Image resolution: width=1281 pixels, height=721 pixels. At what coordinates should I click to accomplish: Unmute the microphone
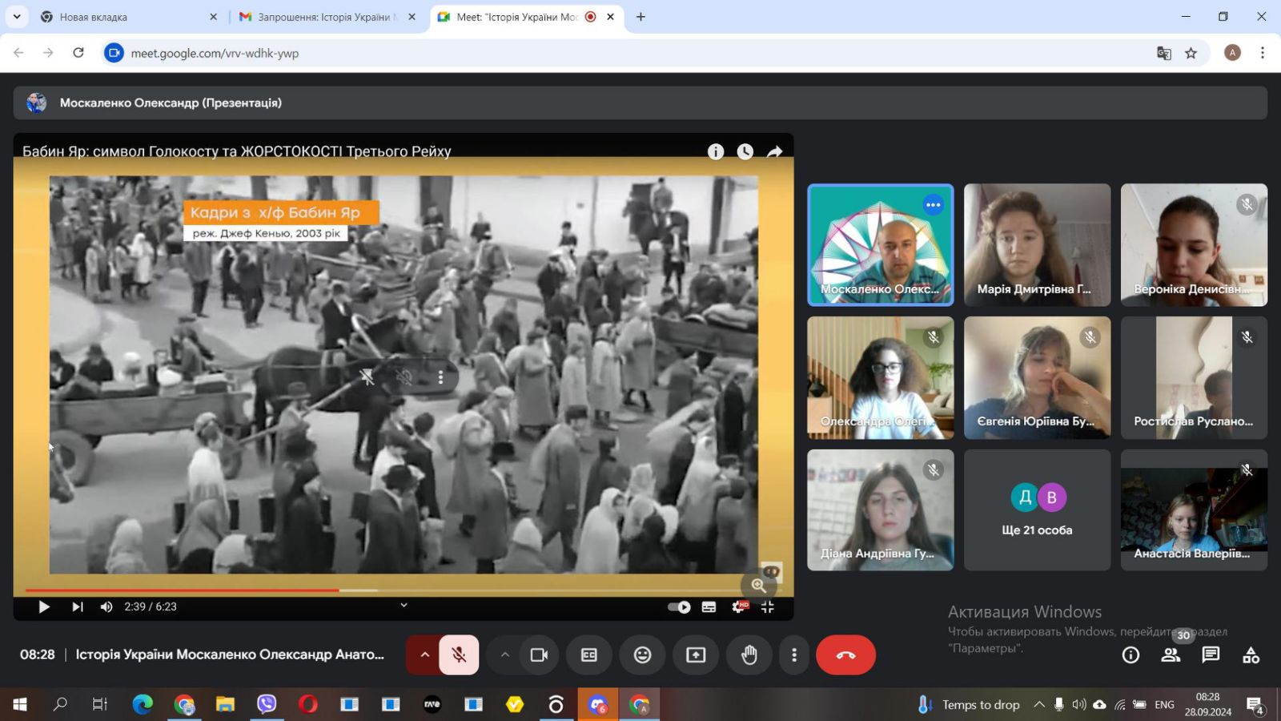click(x=459, y=655)
